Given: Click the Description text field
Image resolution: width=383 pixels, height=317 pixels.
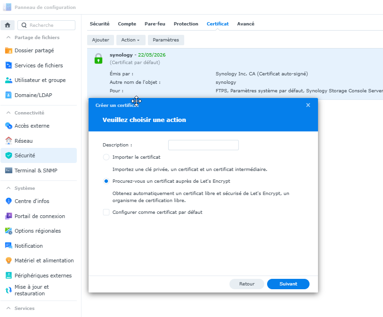Looking at the screenshot, I should tap(203, 145).
